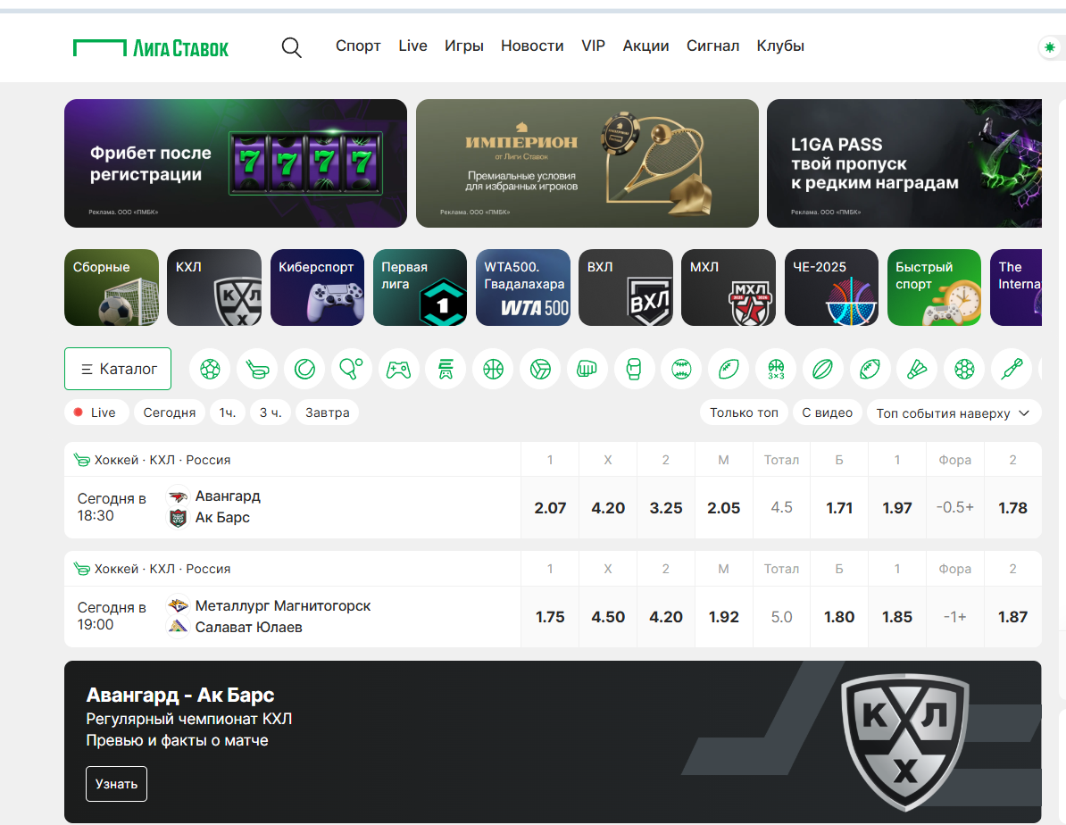This screenshot has width=1066, height=825.
Task: Pick the boxing glove sport icon
Action: (x=634, y=369)
